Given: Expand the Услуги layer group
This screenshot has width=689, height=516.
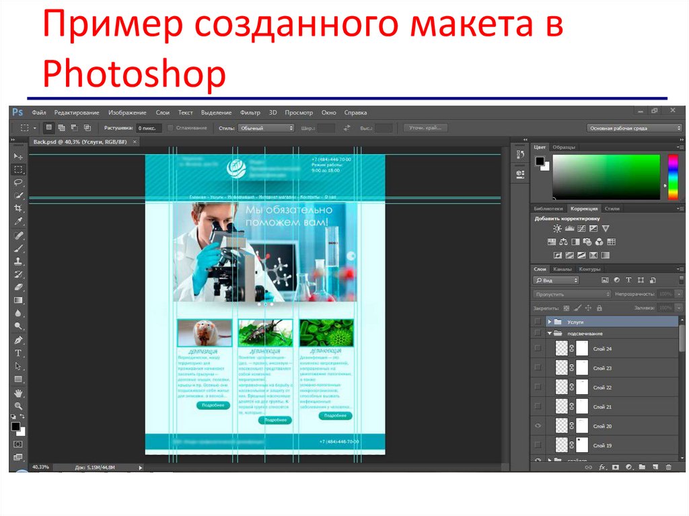Looking at the screenshot, I should [x=549, y=322].
